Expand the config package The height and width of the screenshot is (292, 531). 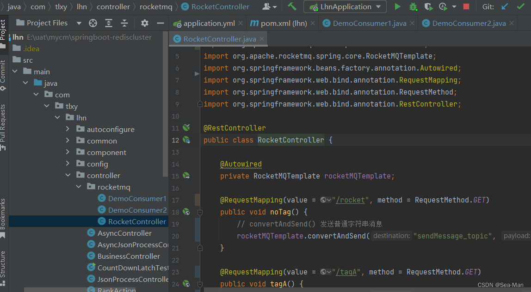pyautogui.click(x=68, y=163)
